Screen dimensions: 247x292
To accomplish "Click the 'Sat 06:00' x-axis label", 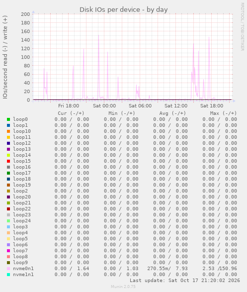I will [140, 106].
